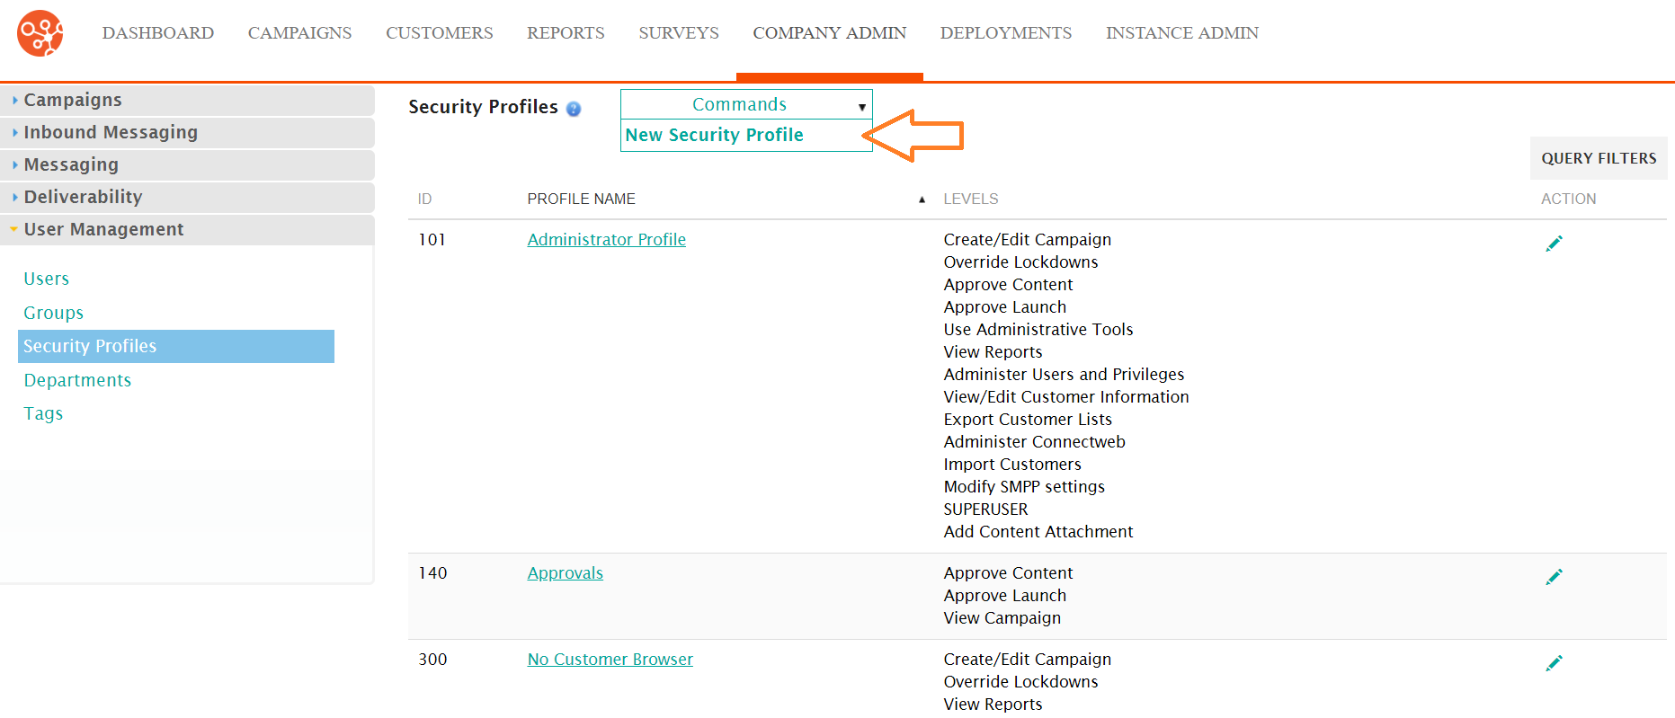This screenshot has width=1675, height=718.
Task: Go to the Dashboard tab
Action: point(158,33)
